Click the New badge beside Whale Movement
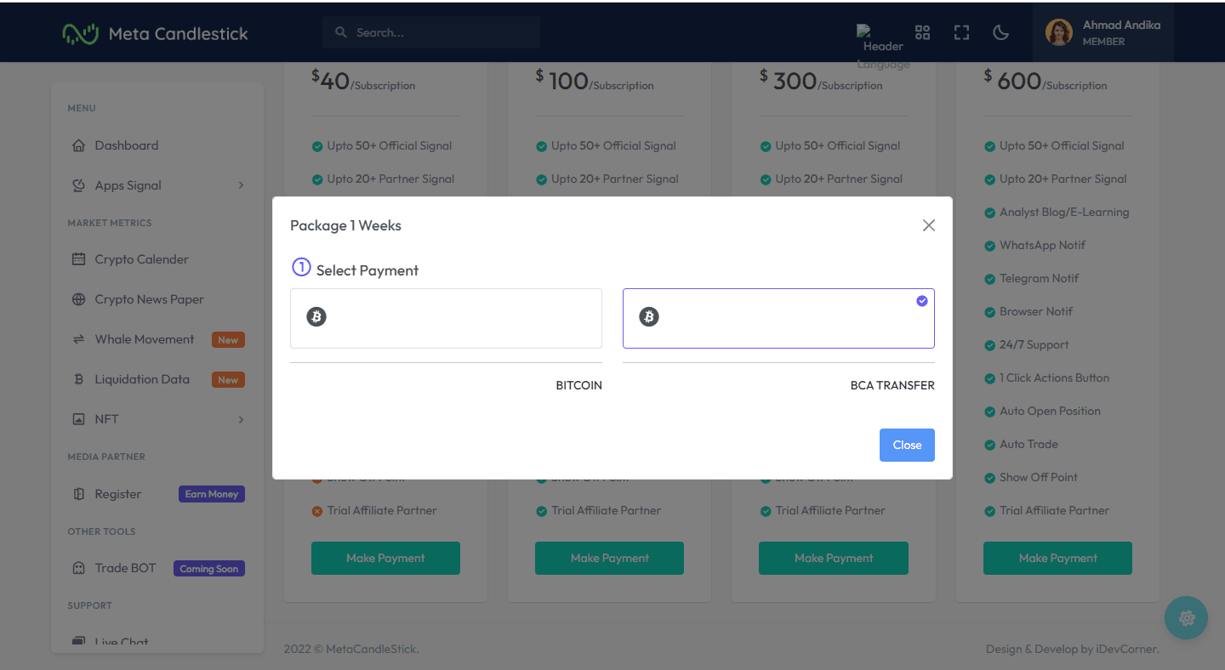Image resolution: width=1225 pixels, height=670 pixels. point(228,340)
